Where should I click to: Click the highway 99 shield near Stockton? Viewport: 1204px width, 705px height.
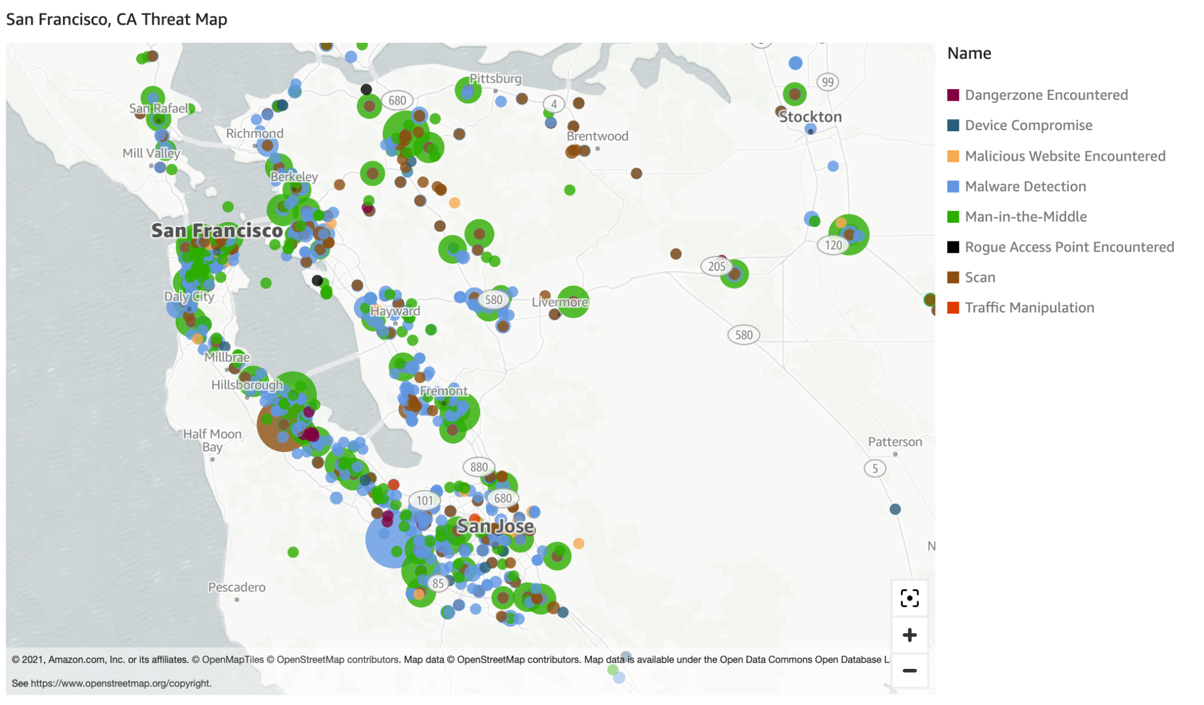[828, 82]
